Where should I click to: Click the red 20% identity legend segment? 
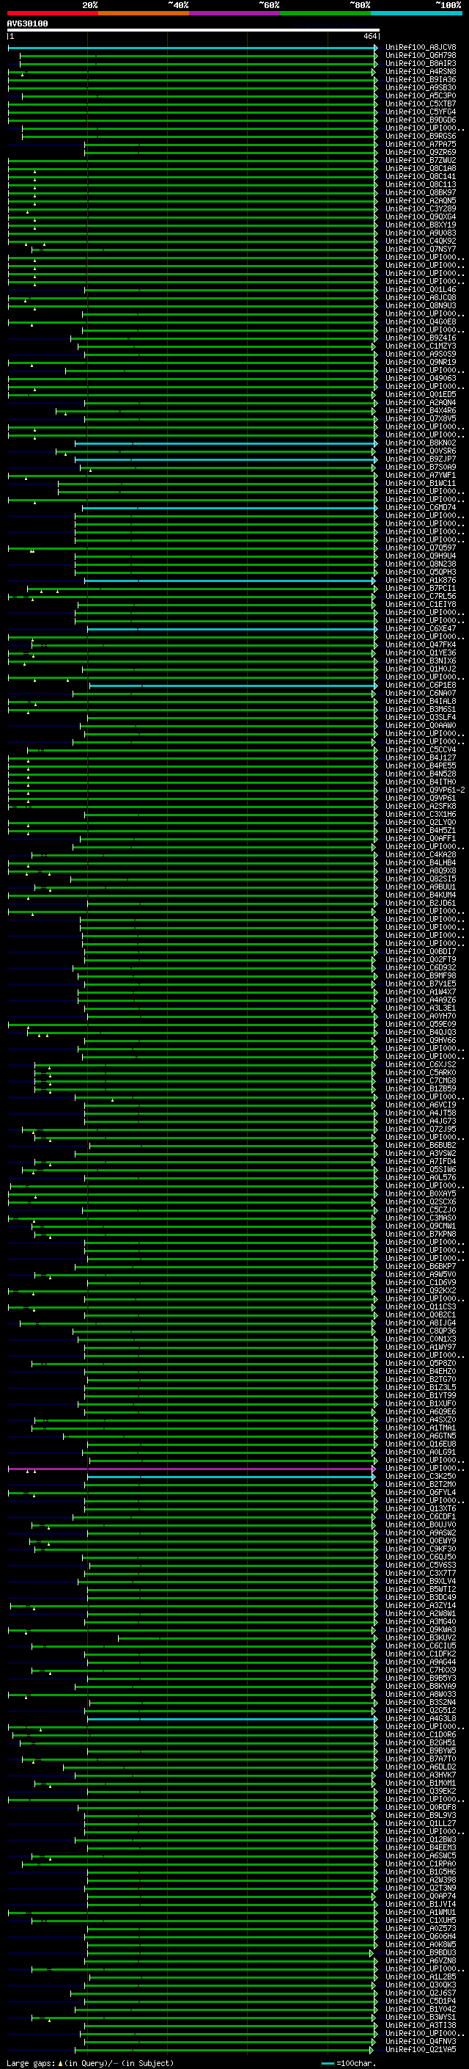[x=52, y=13]
